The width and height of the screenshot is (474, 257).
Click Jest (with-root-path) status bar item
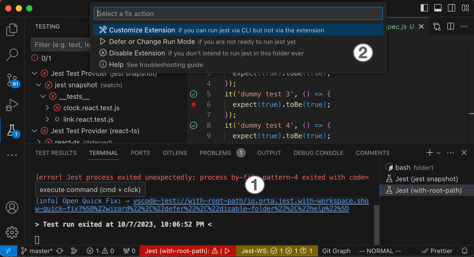click(x=188, y=251)
